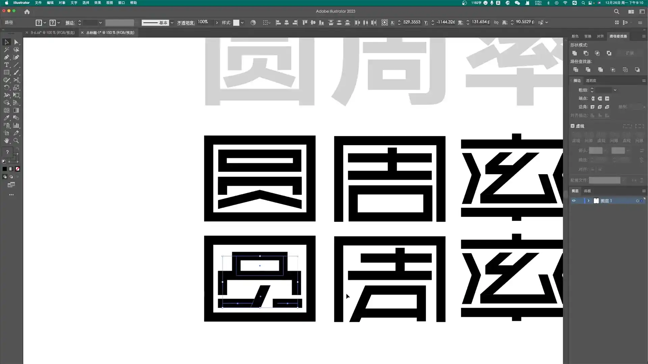Viewport: 648px width, 364px height.
Task: Click the 扩展 button in Pathfinder
Action: (x=630, y=53)
